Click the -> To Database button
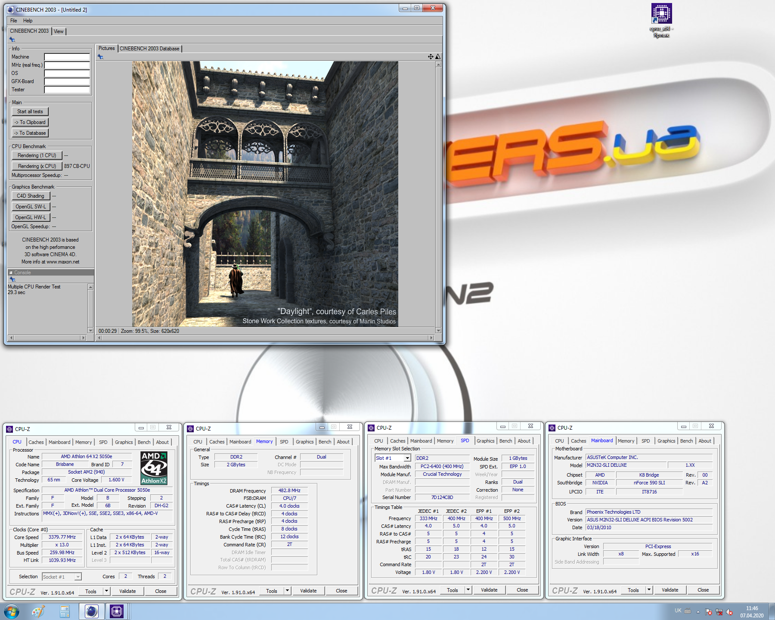The image size is (775, 620). tap(30, 133)
